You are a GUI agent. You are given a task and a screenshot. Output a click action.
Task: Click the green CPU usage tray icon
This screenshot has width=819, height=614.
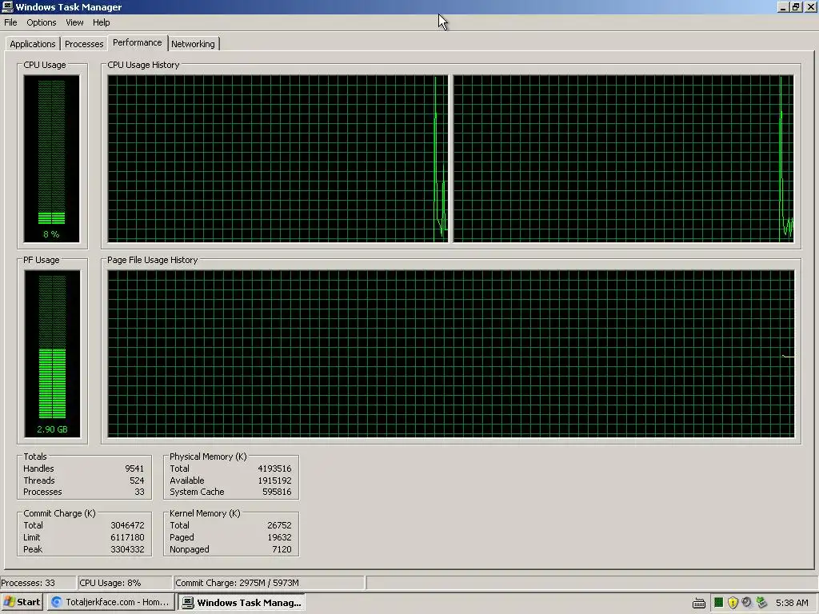point(719,603)
